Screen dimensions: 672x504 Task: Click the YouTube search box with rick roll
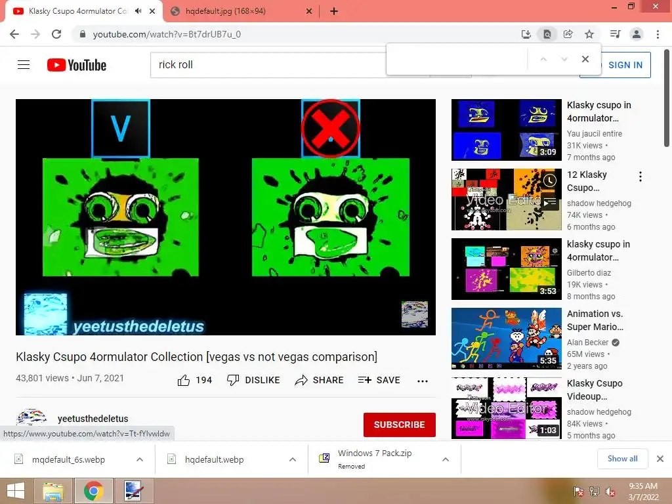pos(268,65)
